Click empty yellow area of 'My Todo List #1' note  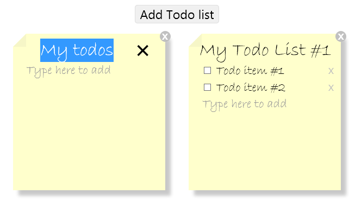[265, 151]
